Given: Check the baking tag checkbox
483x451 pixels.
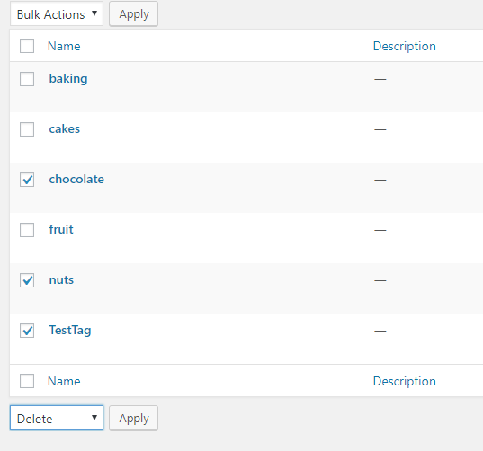Looking at the screenshot, I should 27,79.
